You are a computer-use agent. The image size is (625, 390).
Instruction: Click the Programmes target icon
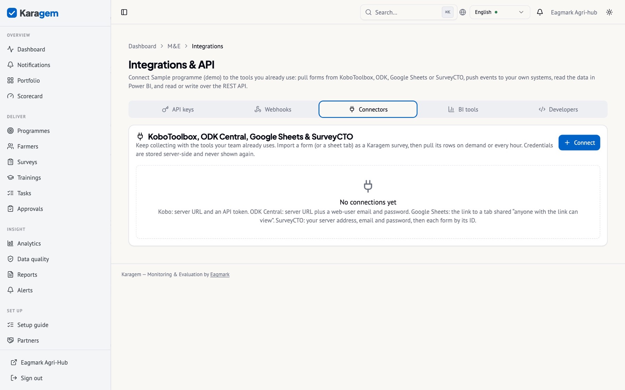point(10,131)
